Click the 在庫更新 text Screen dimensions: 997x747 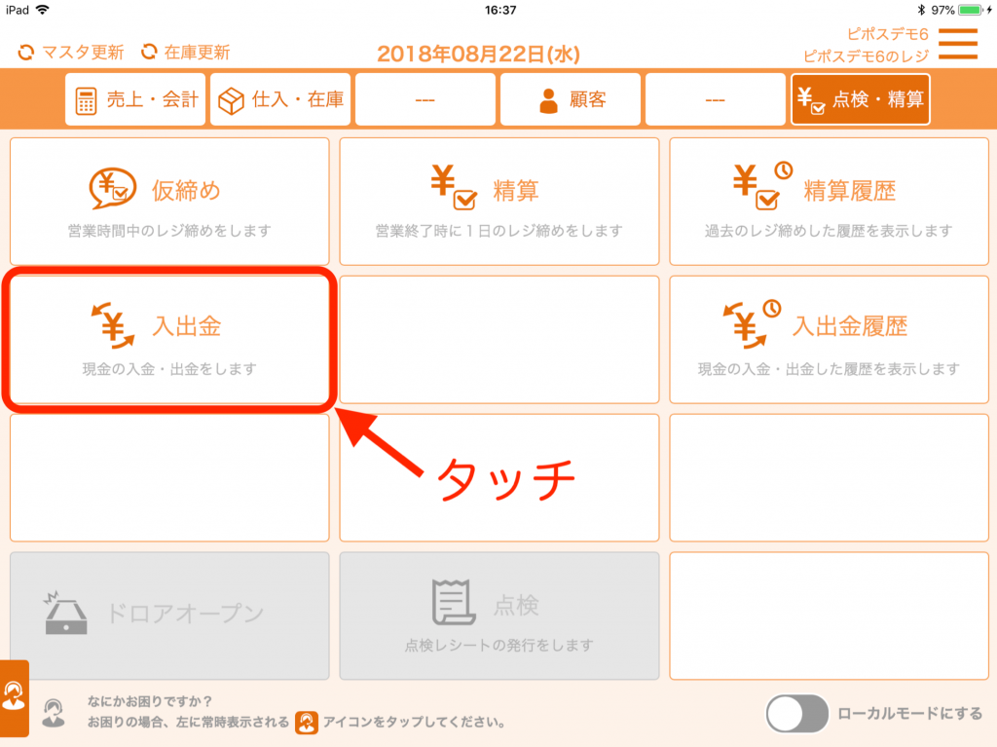197,53
